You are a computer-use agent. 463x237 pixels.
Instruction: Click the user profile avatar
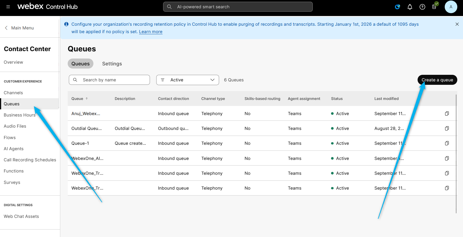451,7
